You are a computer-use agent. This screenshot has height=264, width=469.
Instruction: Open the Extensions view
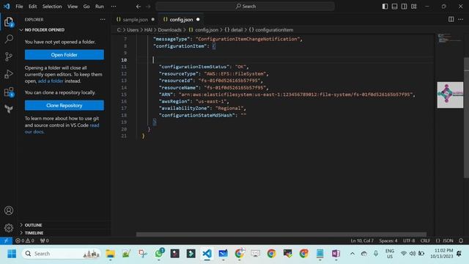click(9, 92)
